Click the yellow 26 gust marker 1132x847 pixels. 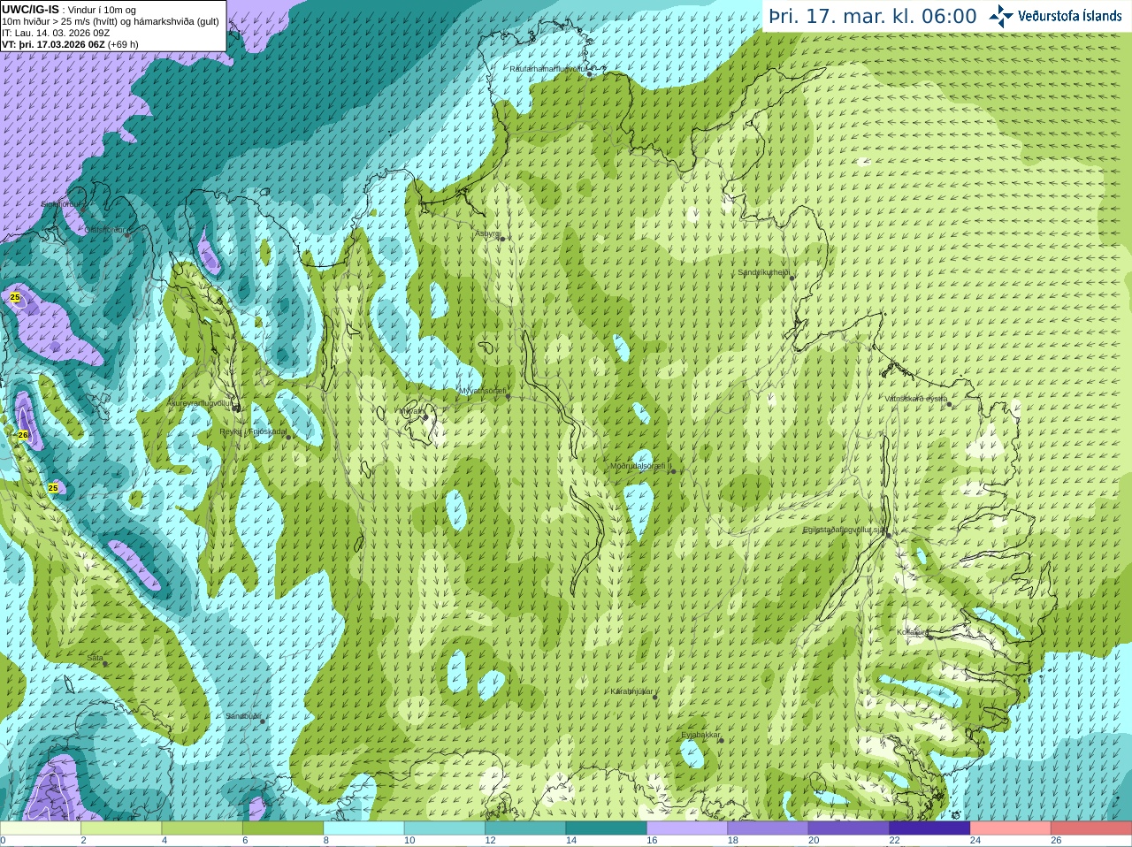coord(23,435)
